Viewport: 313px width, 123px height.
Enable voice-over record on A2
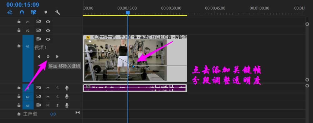coord(67,97)
